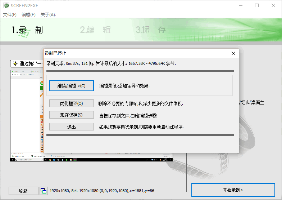Viewport: 282px width, 200px height.
Task: Maximize the SCREEN2EXE window
Action: point(257,6)
